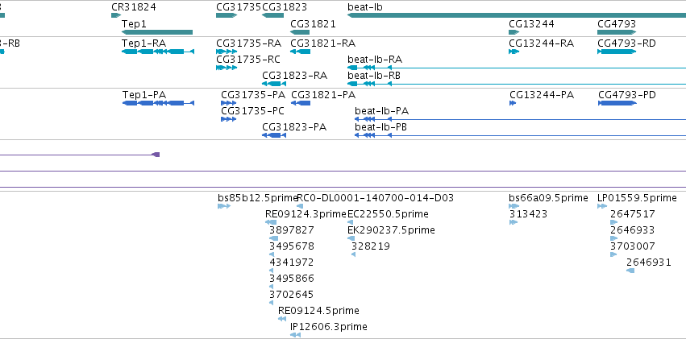
Task: Select the RE09124.5prime EST
Action: click(x=282, y=319)
